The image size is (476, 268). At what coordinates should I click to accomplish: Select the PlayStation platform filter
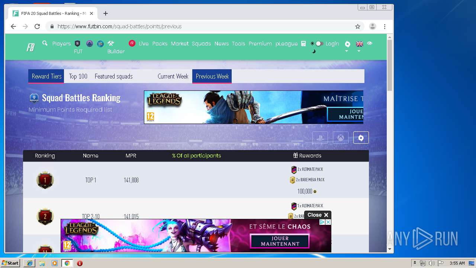point(320,138)
